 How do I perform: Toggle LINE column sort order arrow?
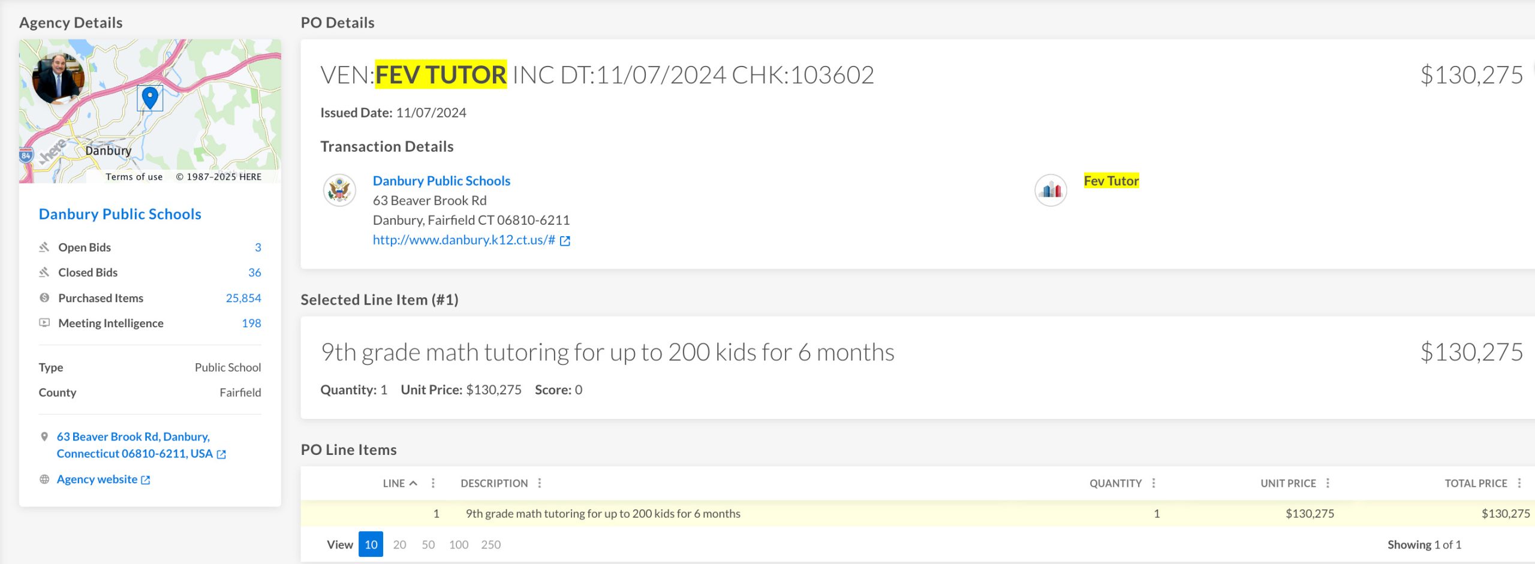[x=413, y=483]
